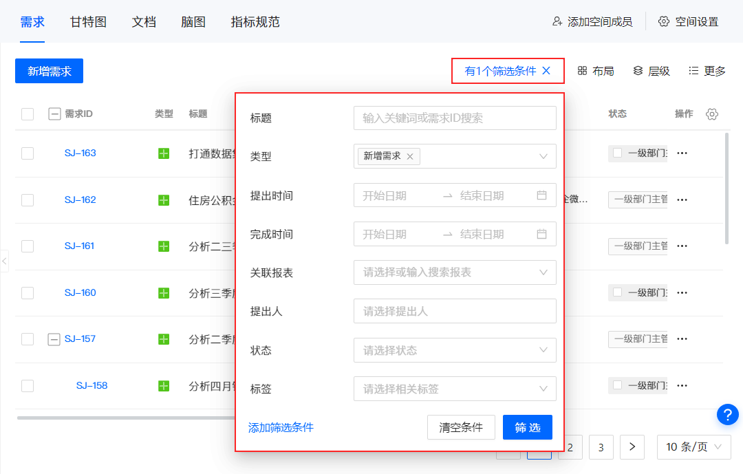Toggle the select-all header checkbox
The width and height of the screenshot is (743, 474).
tap(28, 114)
